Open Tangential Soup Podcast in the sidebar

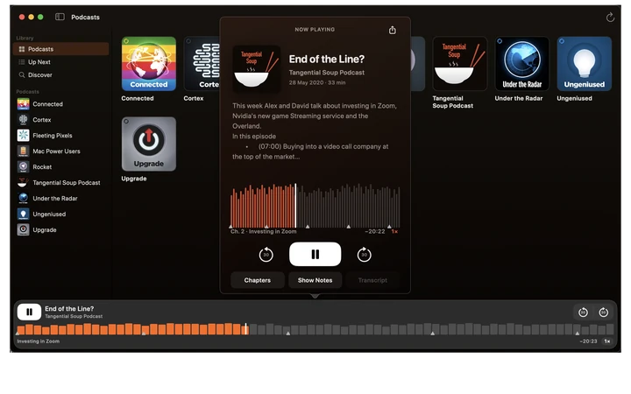pyautogui.click(x=60, y=182)
